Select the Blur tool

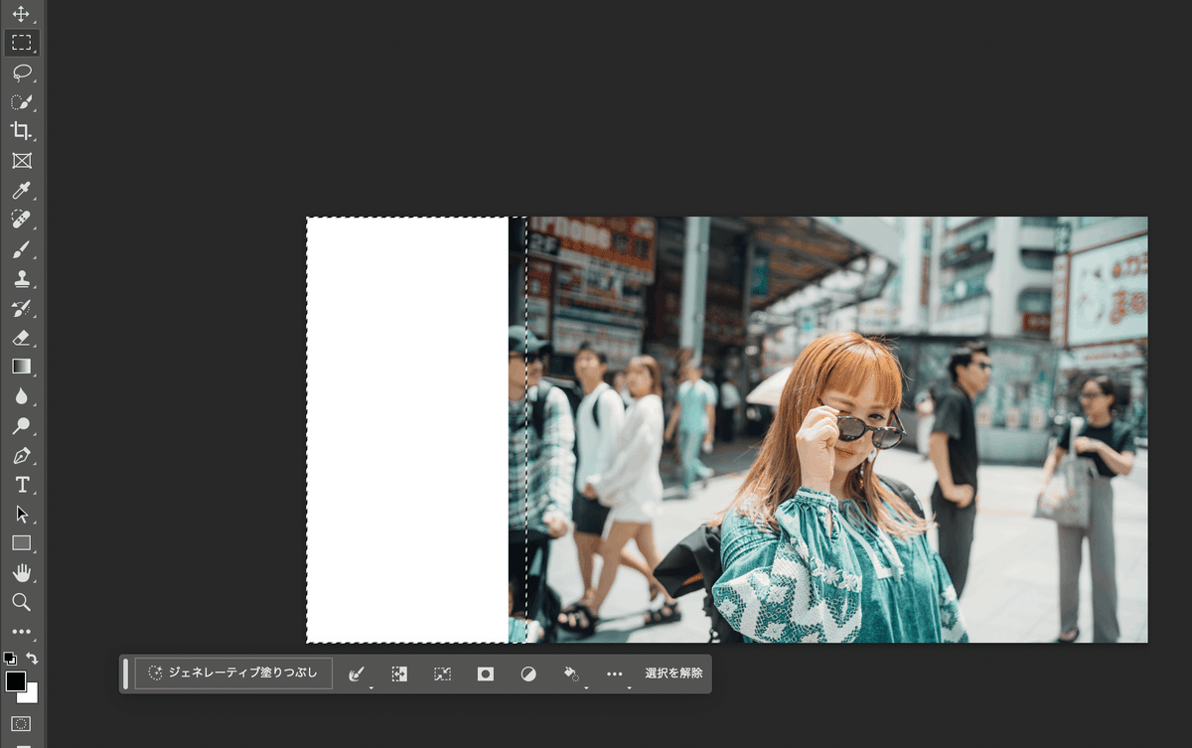(21, 396)
